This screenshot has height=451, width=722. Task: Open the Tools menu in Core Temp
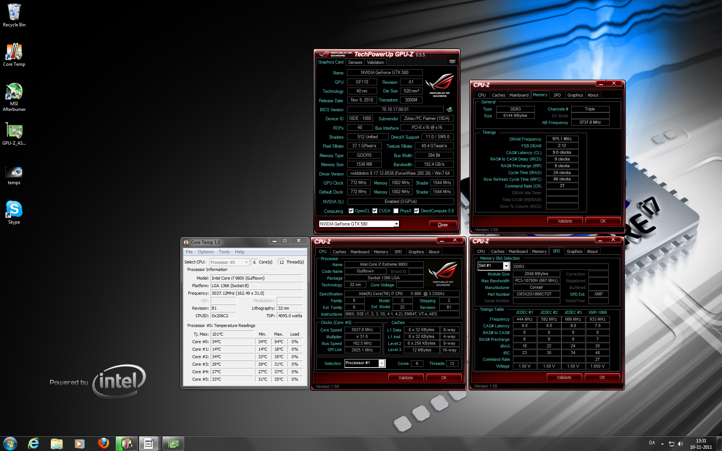click(224, 252)
